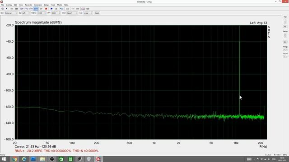Click the Fmlow left arrow
The image size is (289, 162).
[x=284, y=56]
